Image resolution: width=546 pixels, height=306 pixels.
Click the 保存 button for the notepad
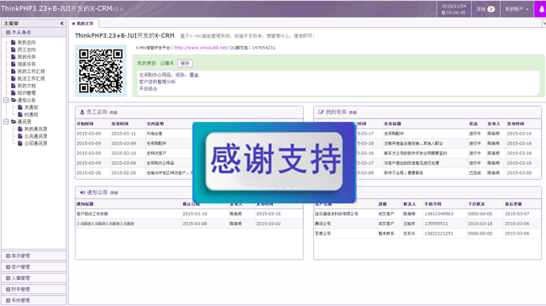pyautogui.click(x=185, y=63)
